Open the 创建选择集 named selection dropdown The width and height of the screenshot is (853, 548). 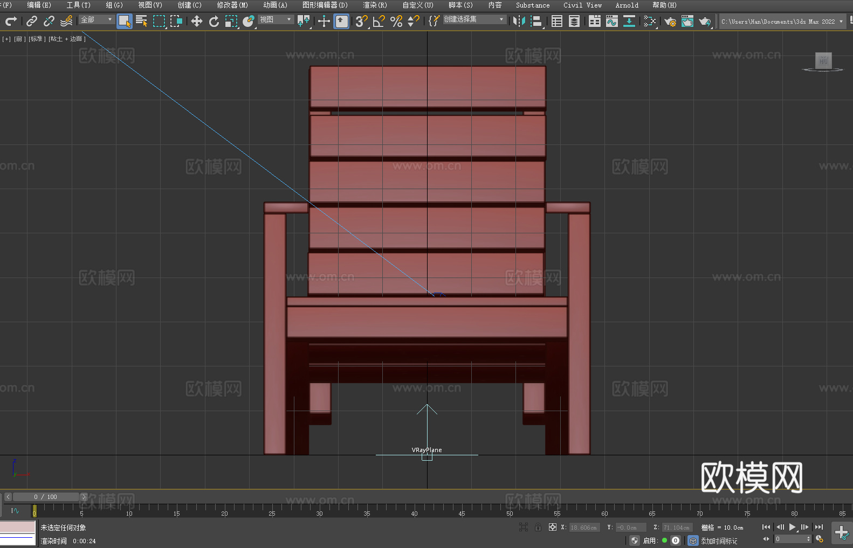(474, 19)
